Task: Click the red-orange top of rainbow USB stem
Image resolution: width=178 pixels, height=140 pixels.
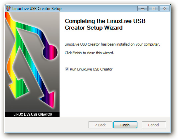Action: coord(7,16)
